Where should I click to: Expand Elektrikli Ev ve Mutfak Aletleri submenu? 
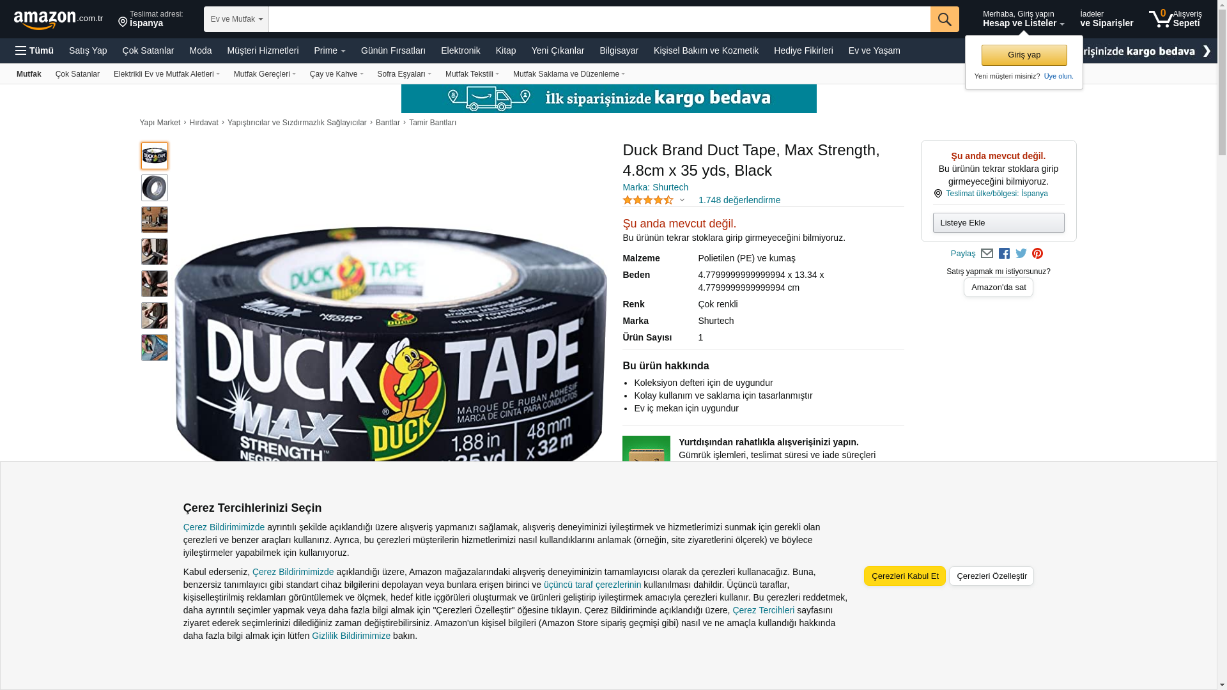click(x=167, y=74)
